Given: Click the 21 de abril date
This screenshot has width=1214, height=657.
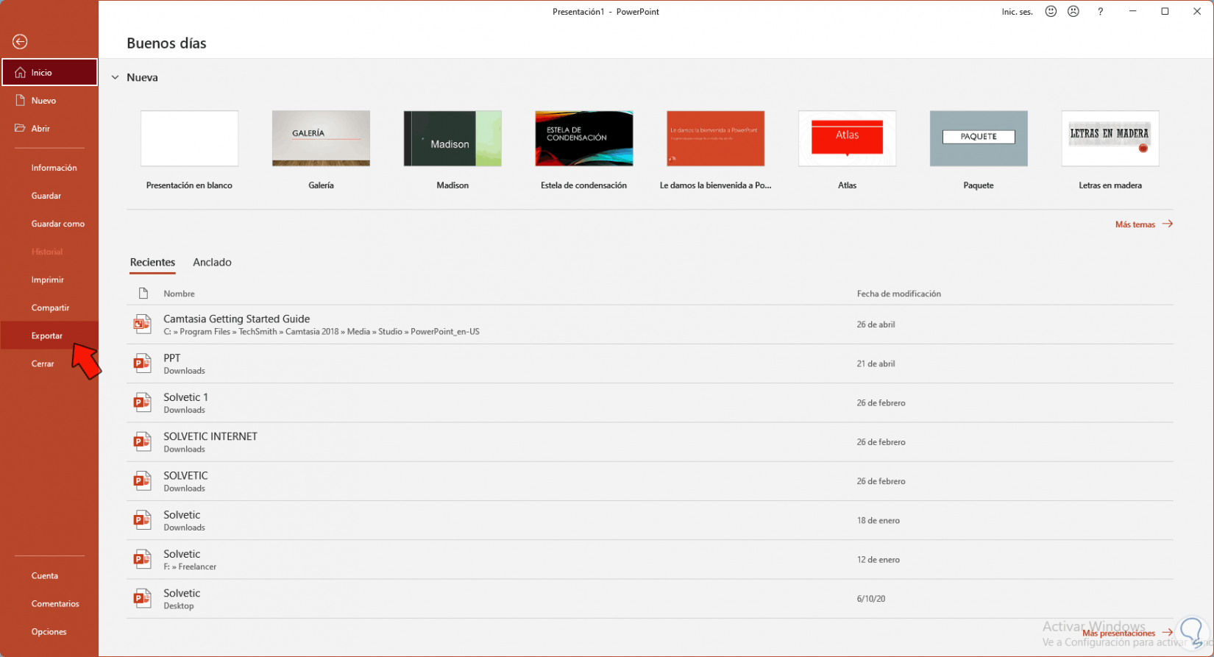Looking at the screenshot, I should click(x=876, y=363).
